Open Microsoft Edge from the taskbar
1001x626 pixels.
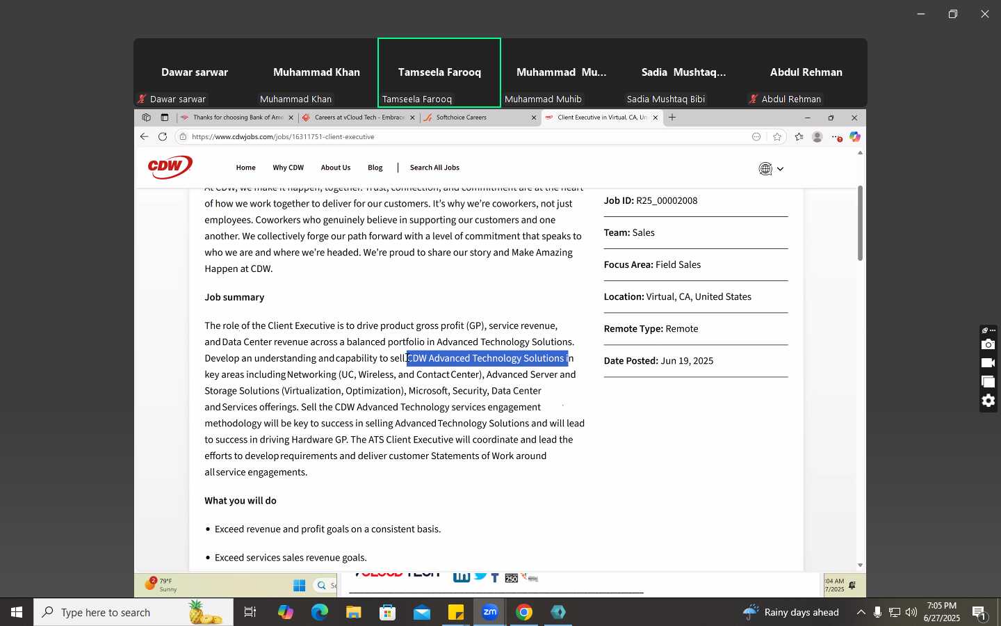coord(320,612)
